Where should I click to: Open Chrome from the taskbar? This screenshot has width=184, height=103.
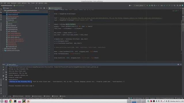[x=11, y=101]
